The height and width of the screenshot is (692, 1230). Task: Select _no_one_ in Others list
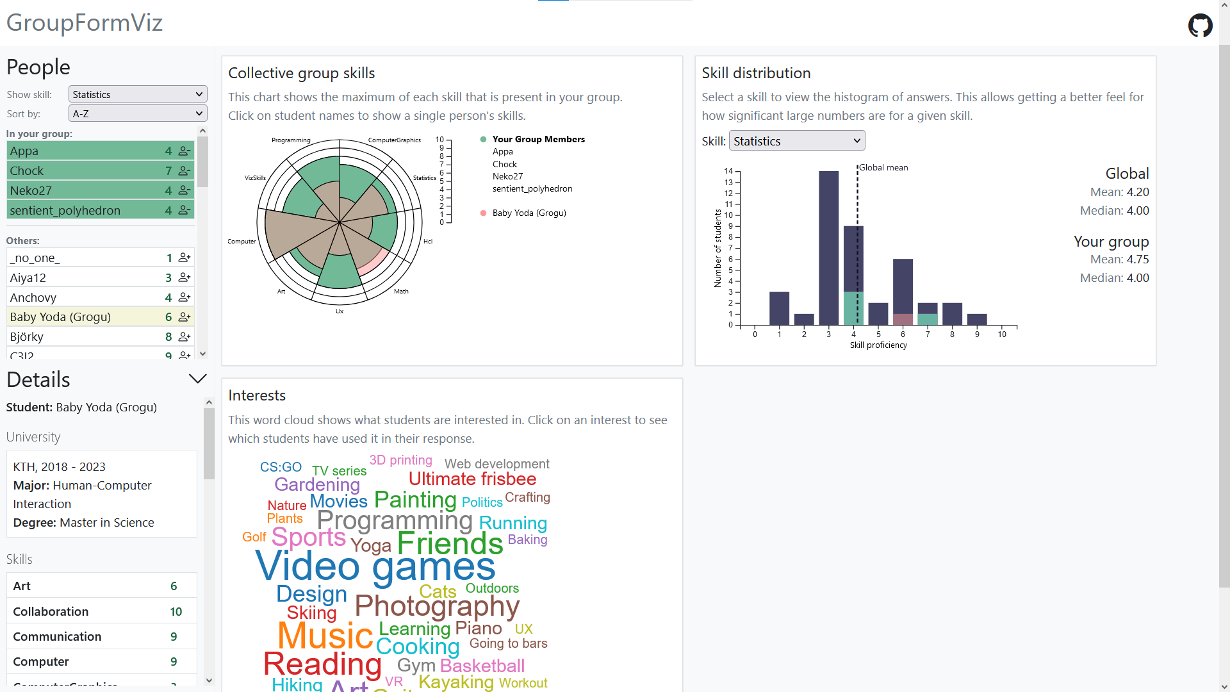[x=101, y=258]
